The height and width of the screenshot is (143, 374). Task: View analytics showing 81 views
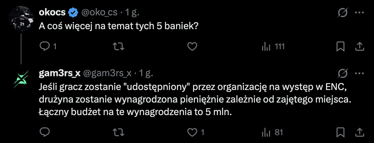tap(272, 132)
